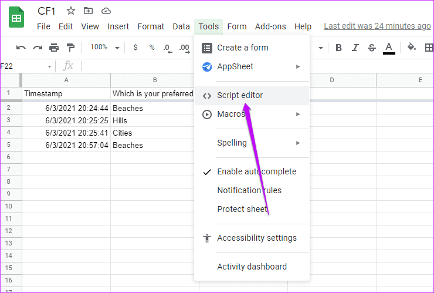Viewport: 434px width, 293px height.
Task: Open the Insert menu
Action: [118, 26]
